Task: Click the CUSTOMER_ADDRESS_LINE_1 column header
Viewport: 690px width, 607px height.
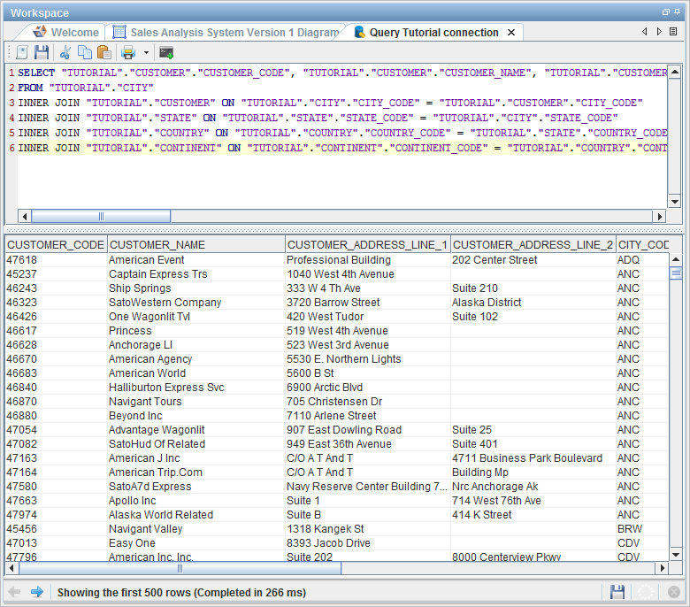Action: (367, 244)
